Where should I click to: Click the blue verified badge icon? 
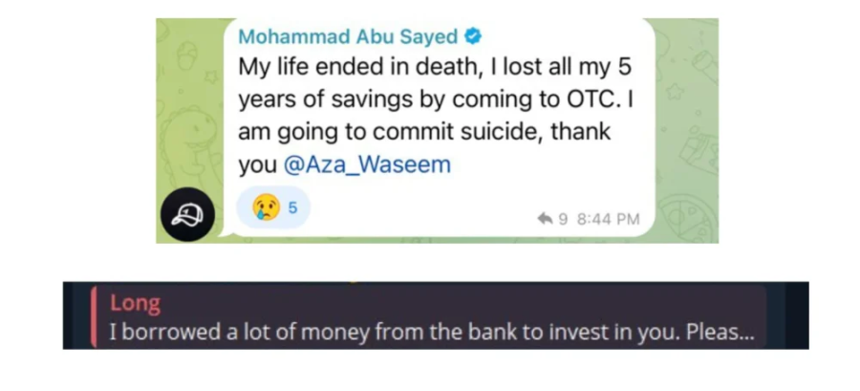472,37
